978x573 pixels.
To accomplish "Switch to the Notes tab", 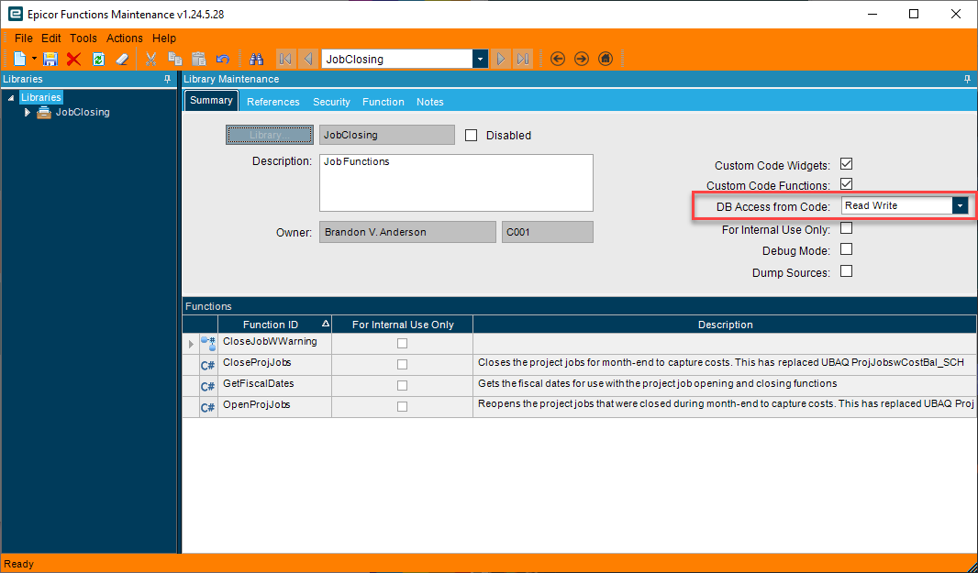I will tap(429, 102).
